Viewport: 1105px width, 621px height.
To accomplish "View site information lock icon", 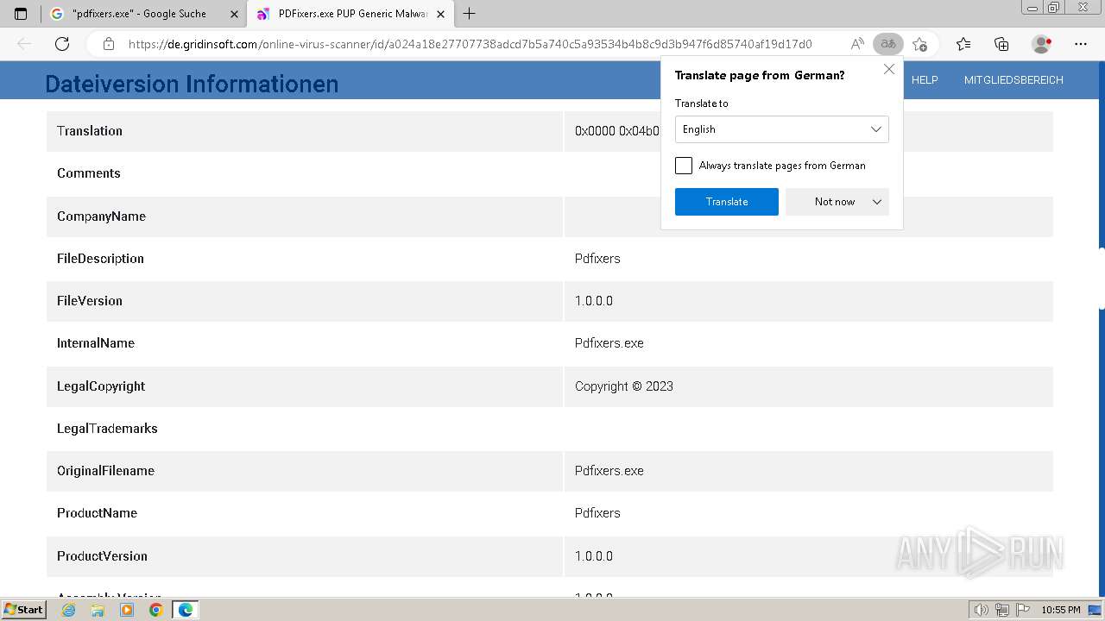I will [x=109, y=44].
